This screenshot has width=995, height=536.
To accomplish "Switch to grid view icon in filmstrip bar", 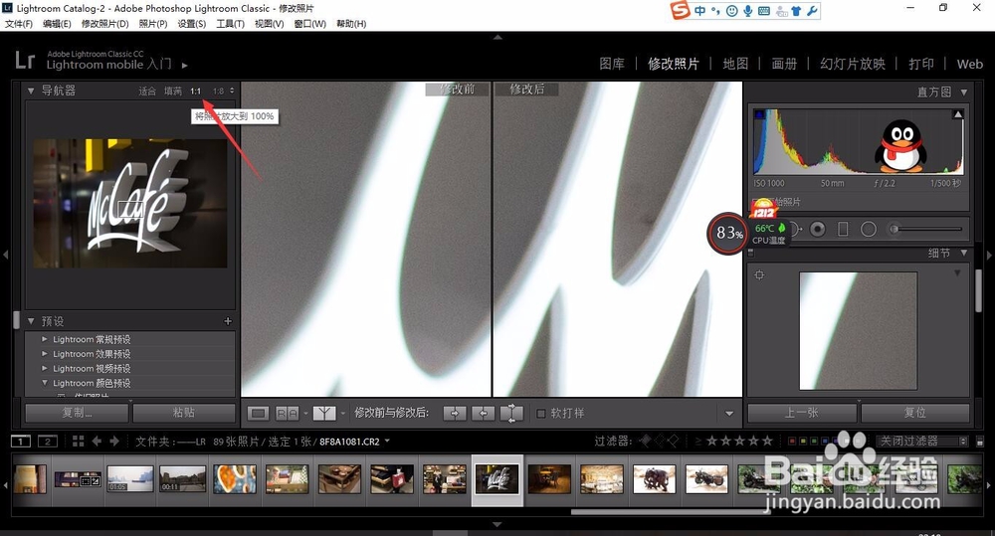I will coord(78,441).
